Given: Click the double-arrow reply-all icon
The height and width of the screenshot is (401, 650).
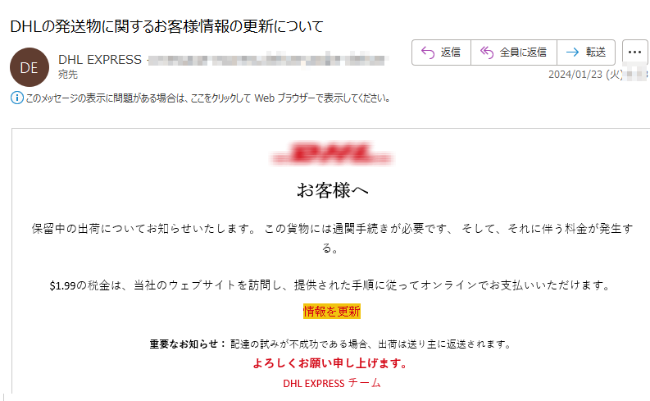Looking at the screenshot, I should click(x=487, y=52).
